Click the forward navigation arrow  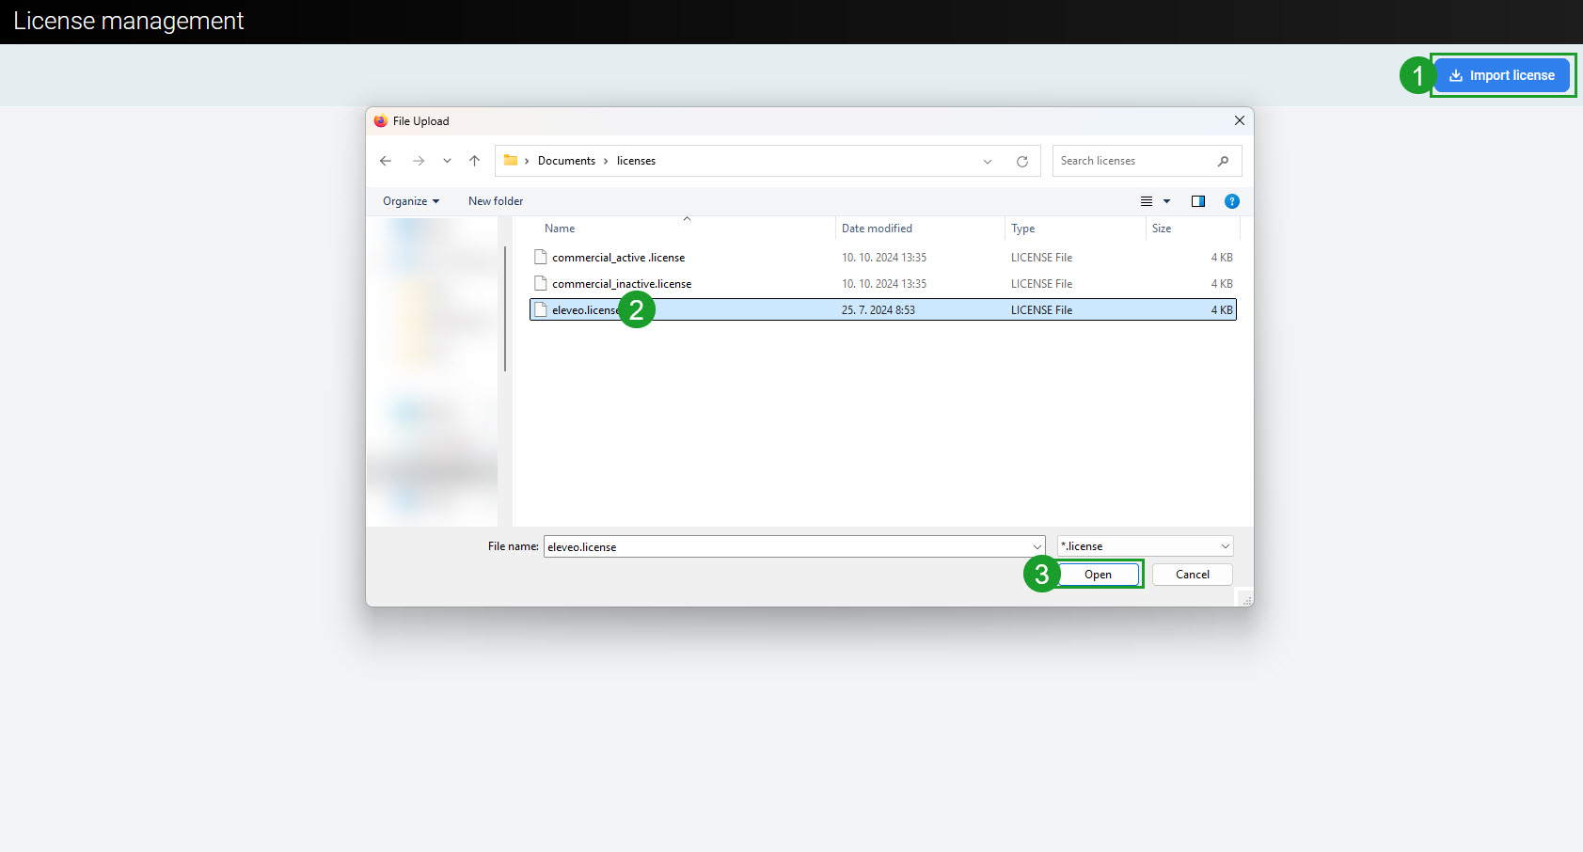[x=419, y=161]
